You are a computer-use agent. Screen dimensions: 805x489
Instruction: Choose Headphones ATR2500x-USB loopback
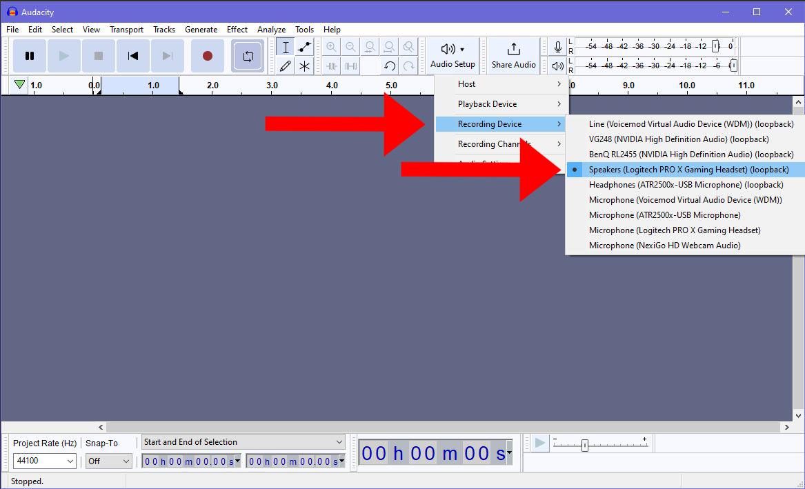click(686, 185)
